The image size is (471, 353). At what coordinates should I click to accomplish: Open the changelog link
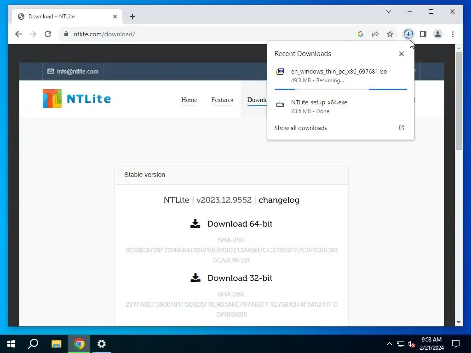coord(279,200)
